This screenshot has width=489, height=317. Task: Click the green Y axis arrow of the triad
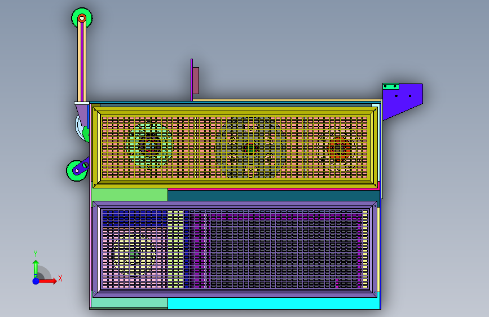(x=36, y=268)
